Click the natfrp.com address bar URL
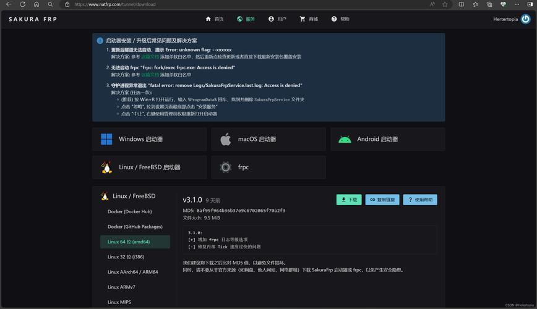 [x=114, y=4]
